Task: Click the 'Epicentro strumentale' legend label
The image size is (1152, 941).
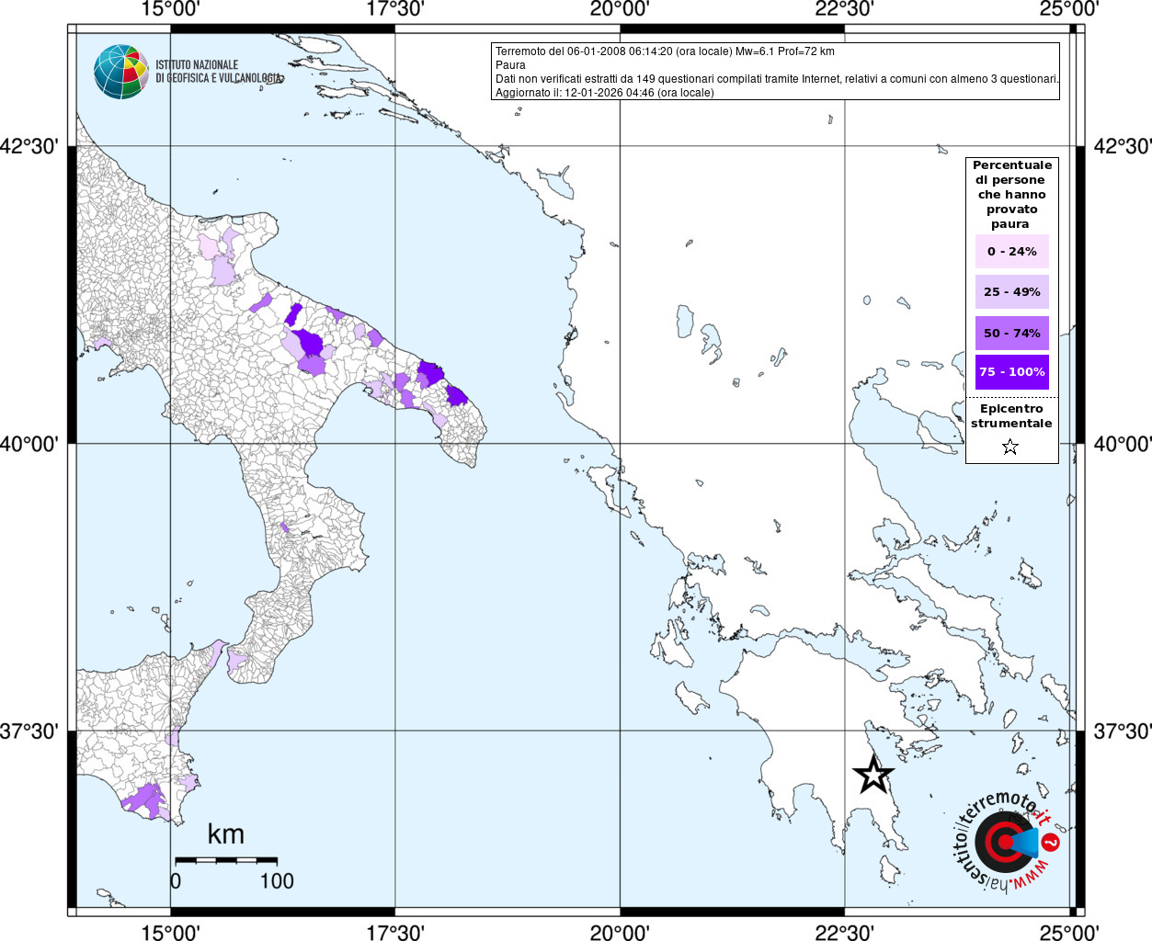Action: (x=1011, y=415)
